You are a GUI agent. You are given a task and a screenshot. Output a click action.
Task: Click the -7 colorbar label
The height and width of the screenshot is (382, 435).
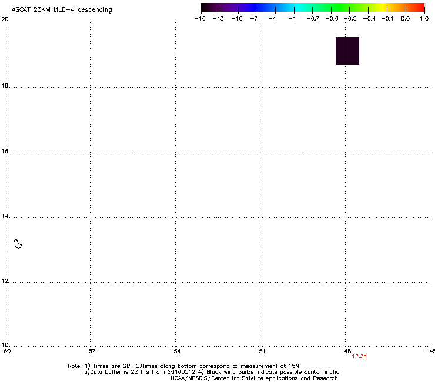pos(254,19)
